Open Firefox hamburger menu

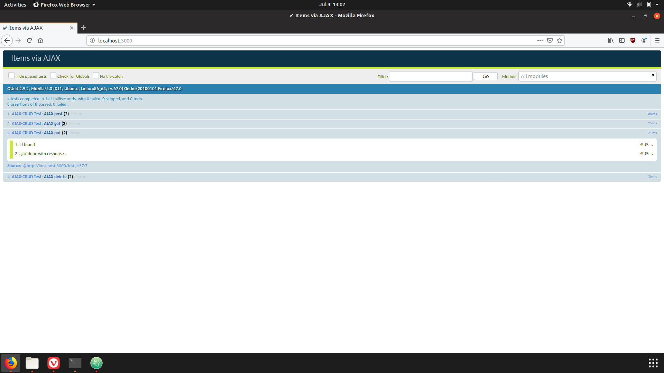pos(657,40)
